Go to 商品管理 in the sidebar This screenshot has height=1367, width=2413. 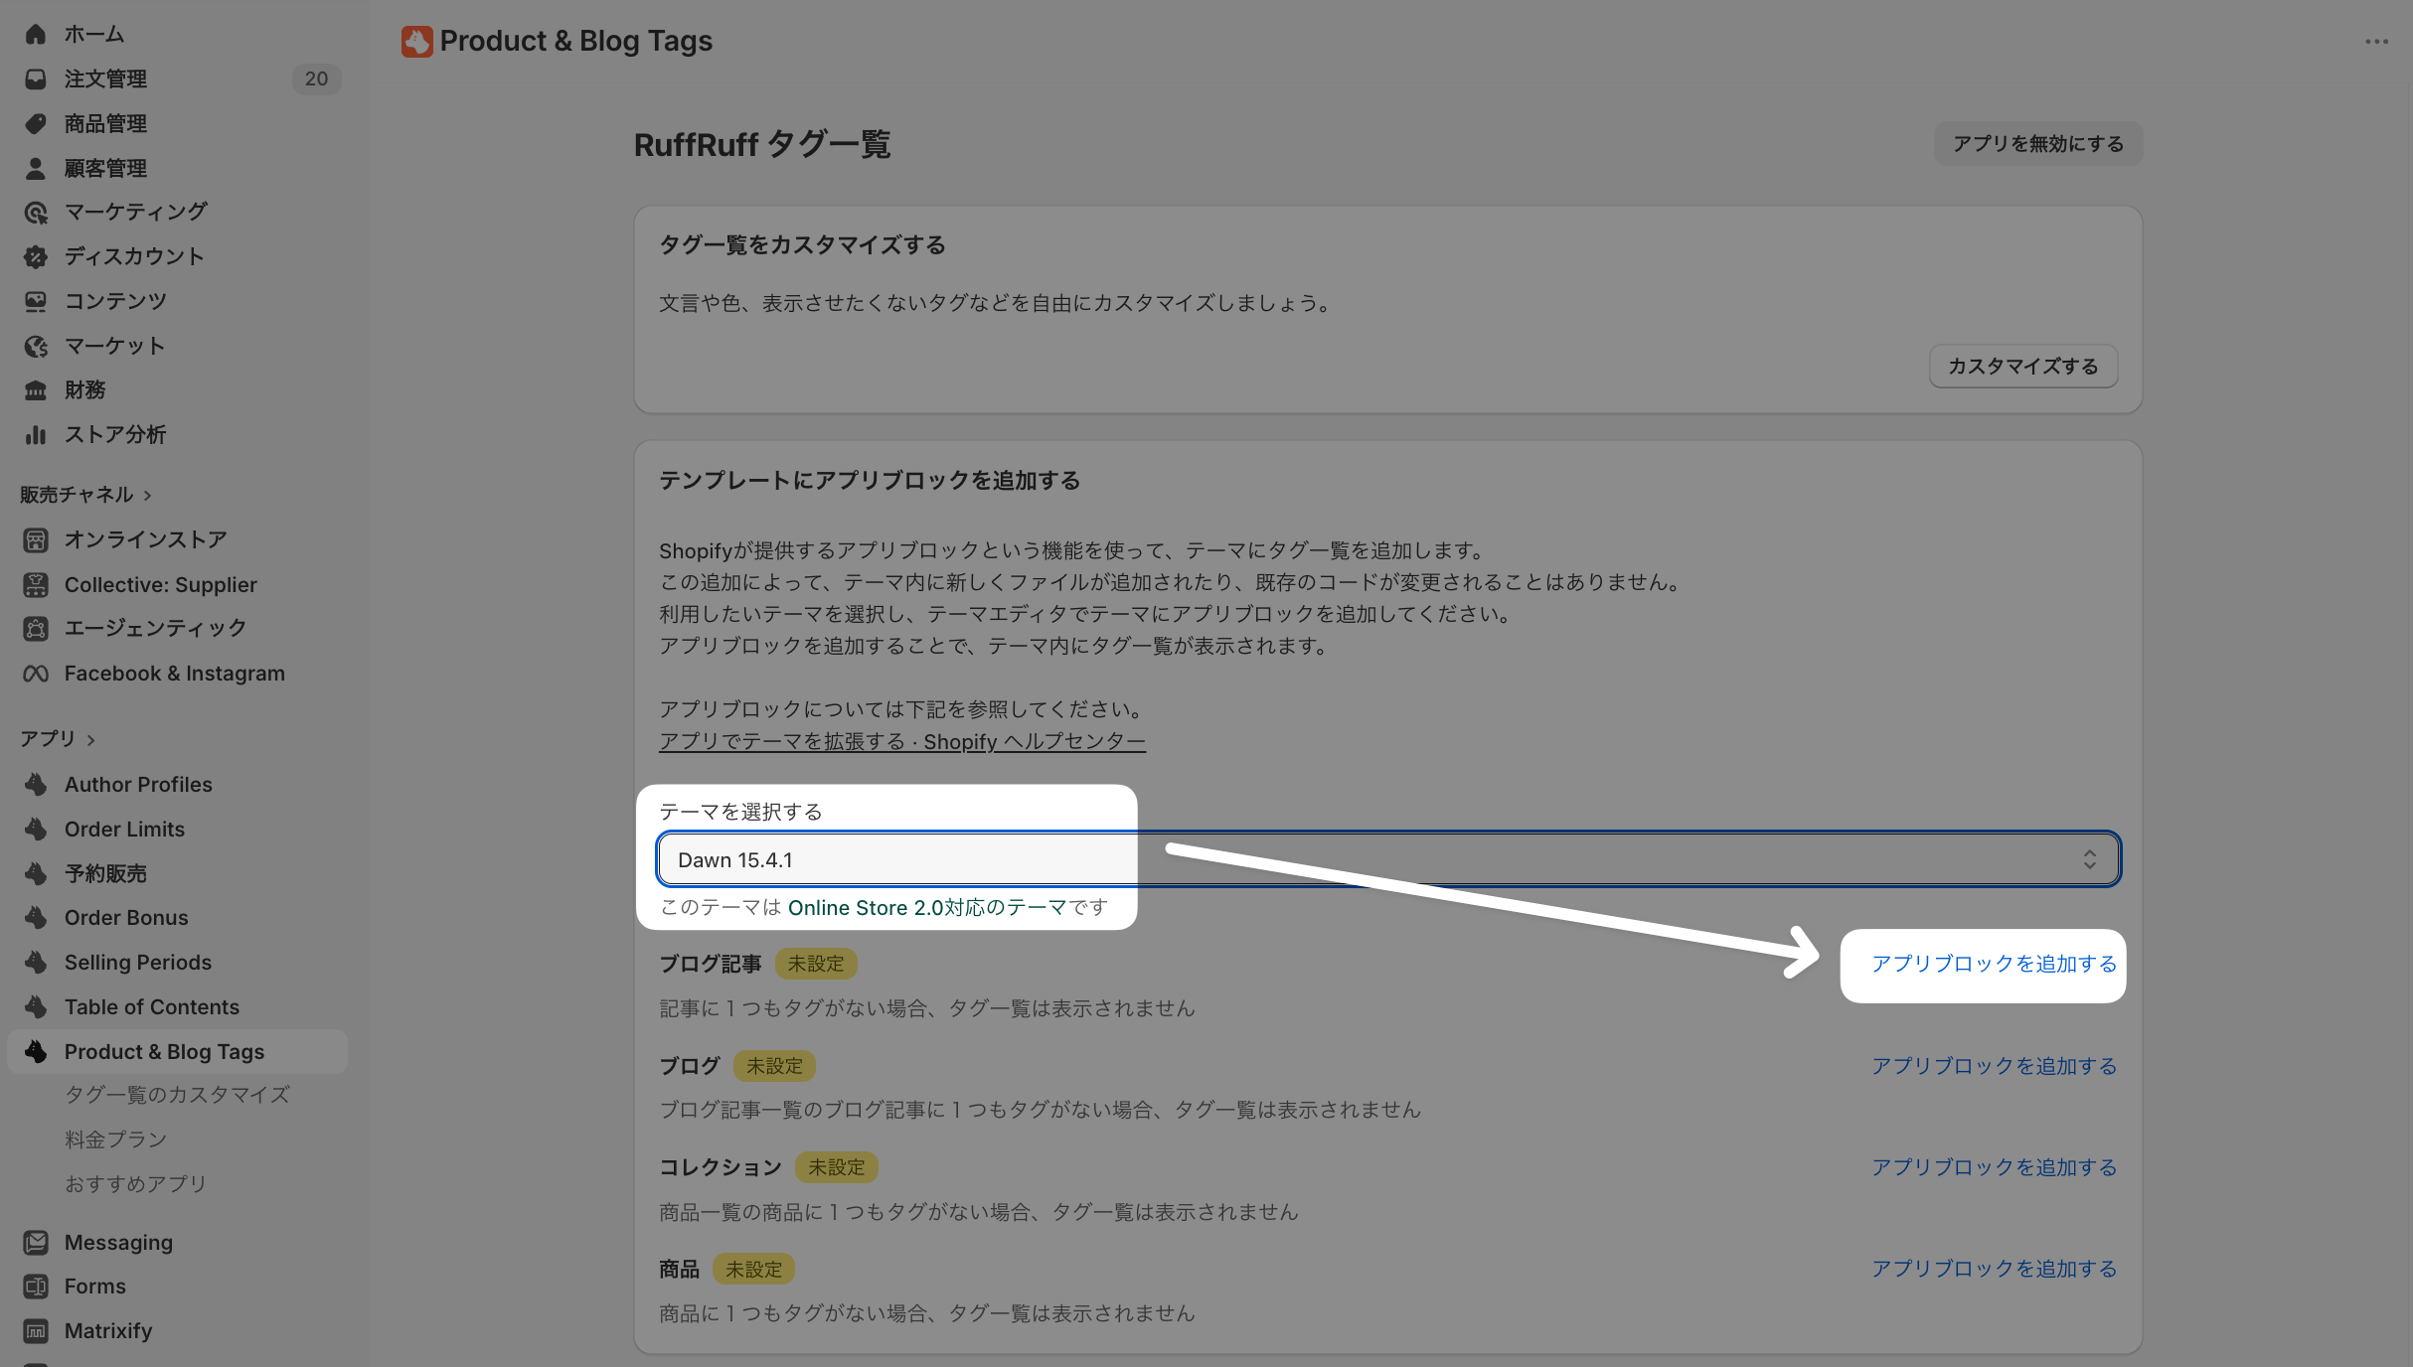[105, 123]
